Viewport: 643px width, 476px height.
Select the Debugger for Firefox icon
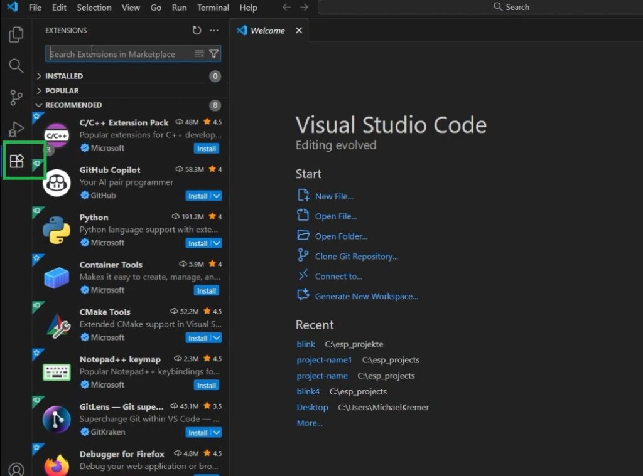tap(57, 465)
